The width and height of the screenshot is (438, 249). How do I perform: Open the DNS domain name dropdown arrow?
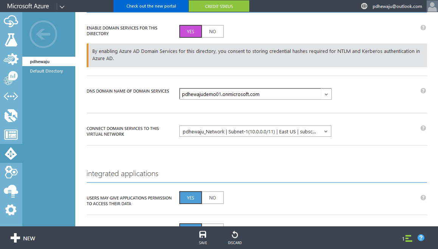326,94
